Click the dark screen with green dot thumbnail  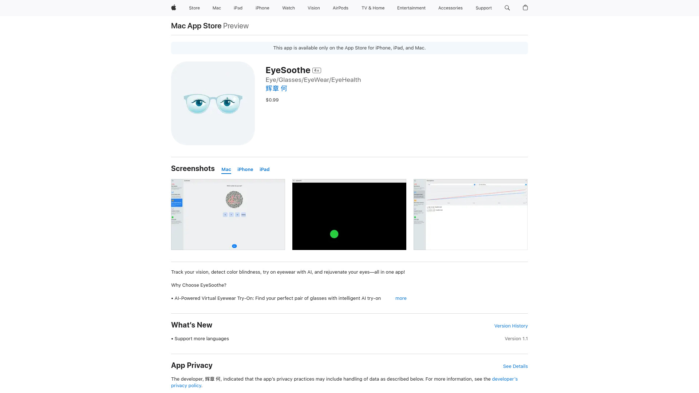click(349, 214)
